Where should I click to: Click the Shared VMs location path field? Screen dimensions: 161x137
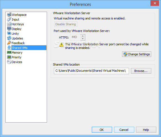91,71
